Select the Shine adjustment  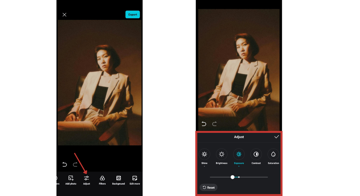[x=204, y=157]
